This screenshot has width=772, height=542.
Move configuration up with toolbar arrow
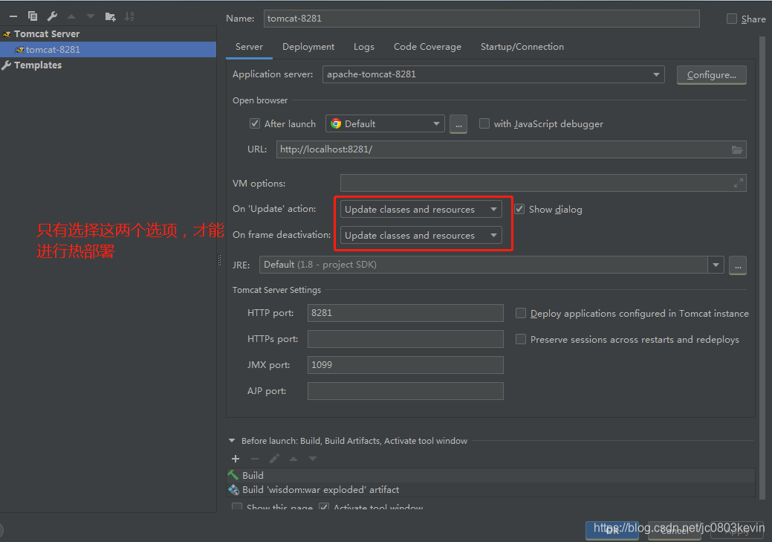point(71,17)
